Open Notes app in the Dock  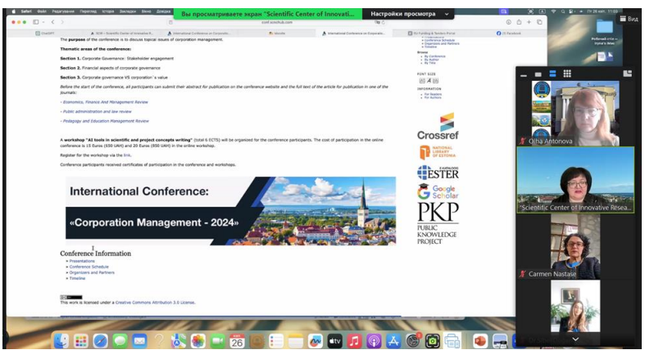[296, 340]
